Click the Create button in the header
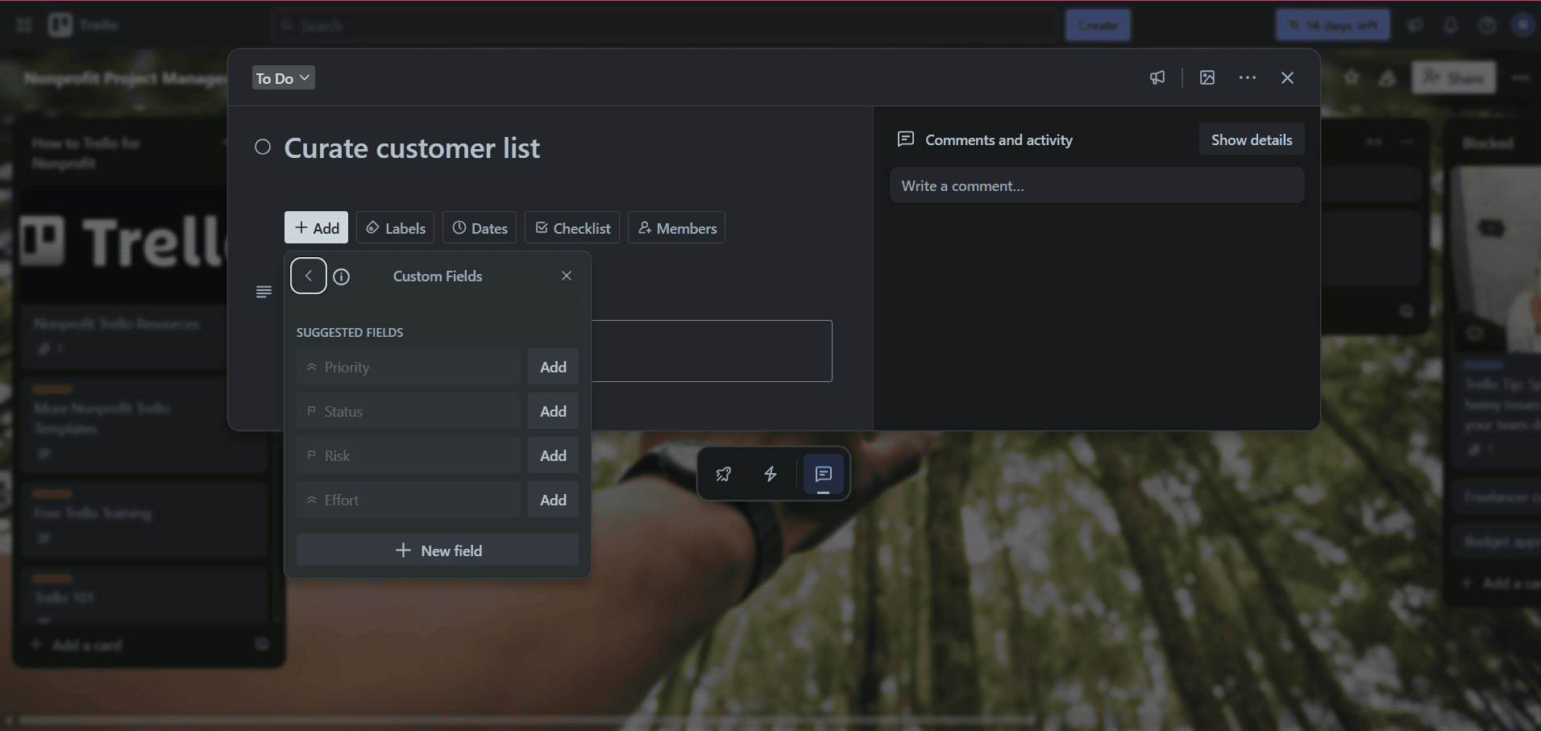Screen dimensions: 1541x731 [1098, 26]
